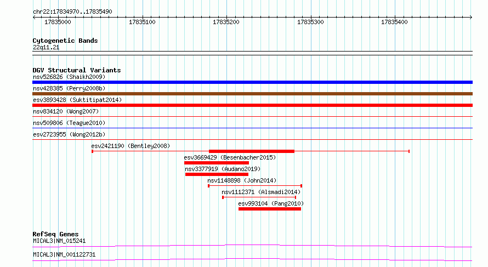
Task: Click the nsv1112371 thin variant line
Action: [x=259, y=197]
